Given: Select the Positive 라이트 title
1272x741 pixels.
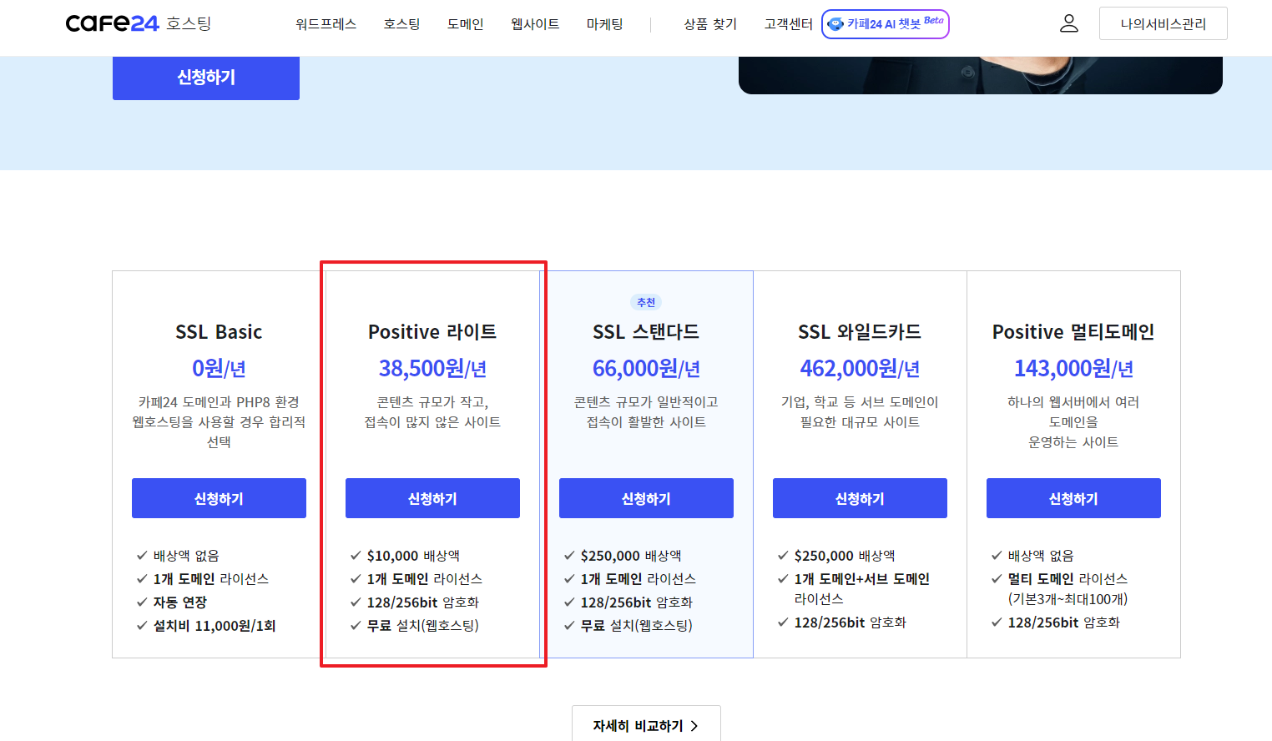Looking at the screenshot, I should [432, 332].
